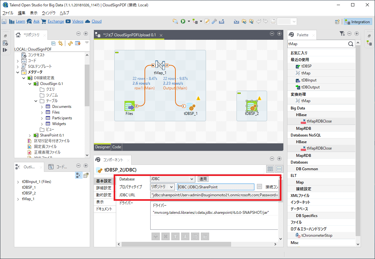Click the pencil edit icon in toolbar

pos(207,22)
